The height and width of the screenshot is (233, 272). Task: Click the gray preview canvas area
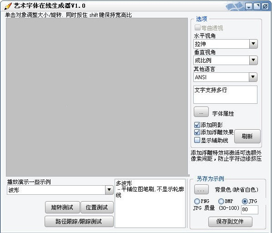click(97, 97)
